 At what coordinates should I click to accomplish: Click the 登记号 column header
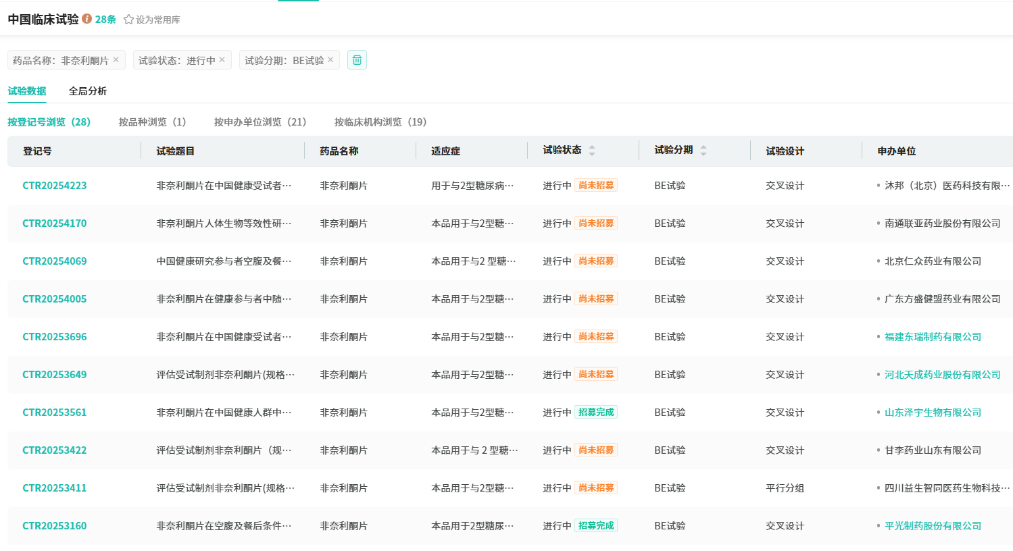pos(37,151)
